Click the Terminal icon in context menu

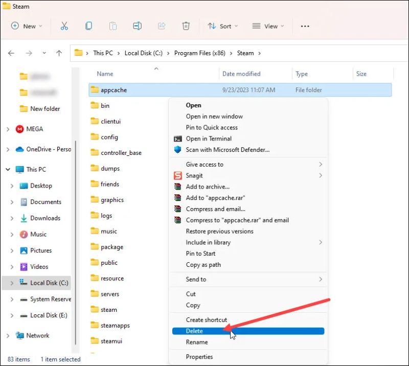click(177, 139)
